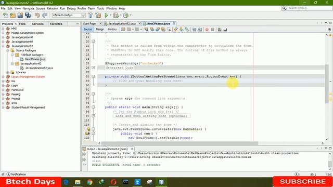Click the Save All toolbar icon
Viewport: 333px width, 187px height.
click(28, 15)
